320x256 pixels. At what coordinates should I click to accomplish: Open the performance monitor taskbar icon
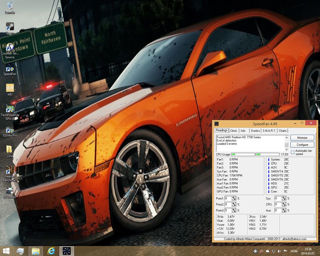tap(20, 251)
